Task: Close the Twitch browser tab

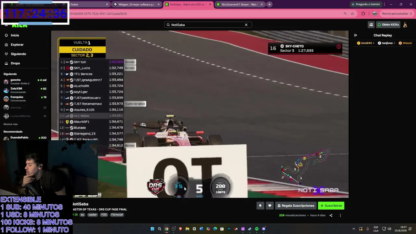Action: (x=107, y=5)
